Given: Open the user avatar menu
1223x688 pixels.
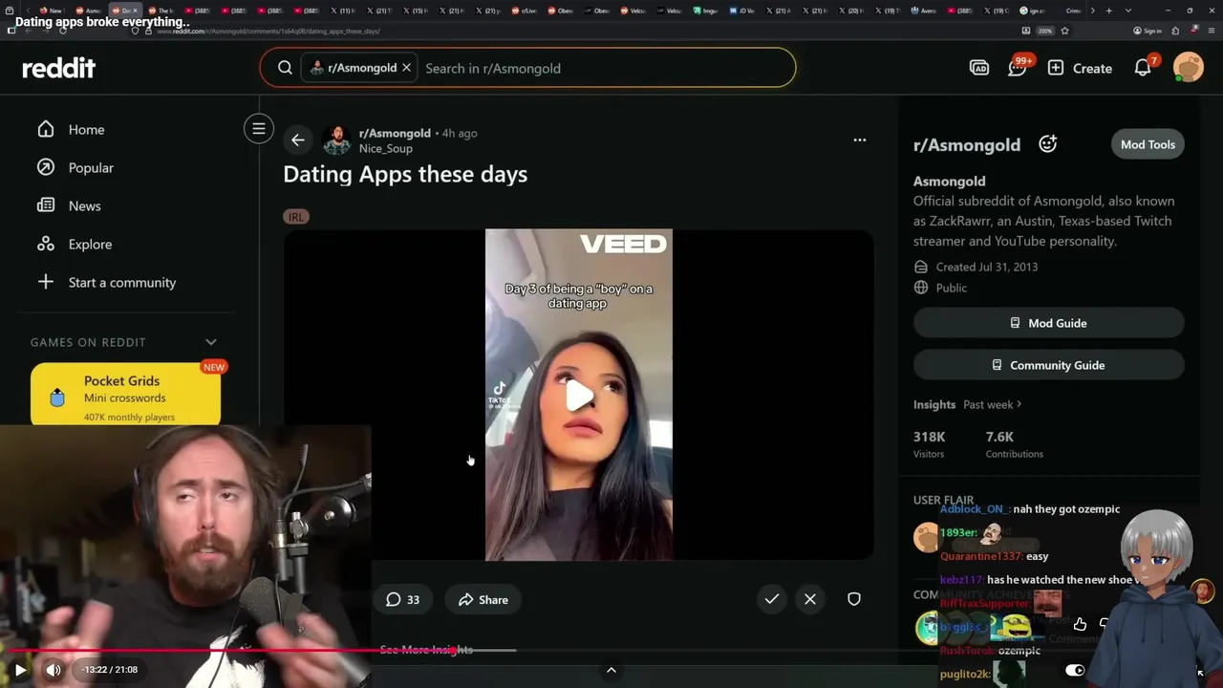Looking at the screenshot, I should click(1189, 67).
